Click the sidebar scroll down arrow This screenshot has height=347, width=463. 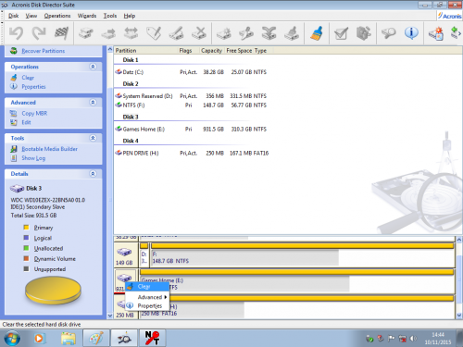[110, 316]
